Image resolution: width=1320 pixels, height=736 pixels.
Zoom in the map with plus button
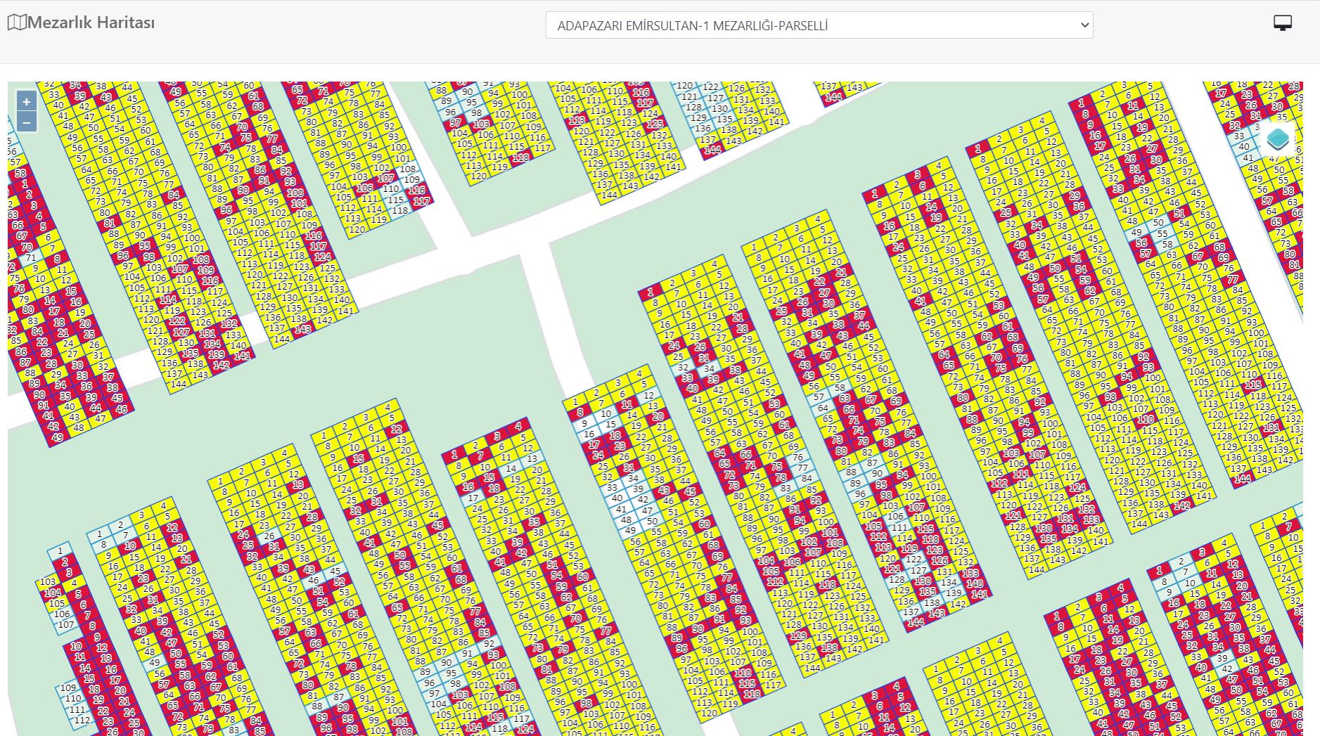coord(26,101)
